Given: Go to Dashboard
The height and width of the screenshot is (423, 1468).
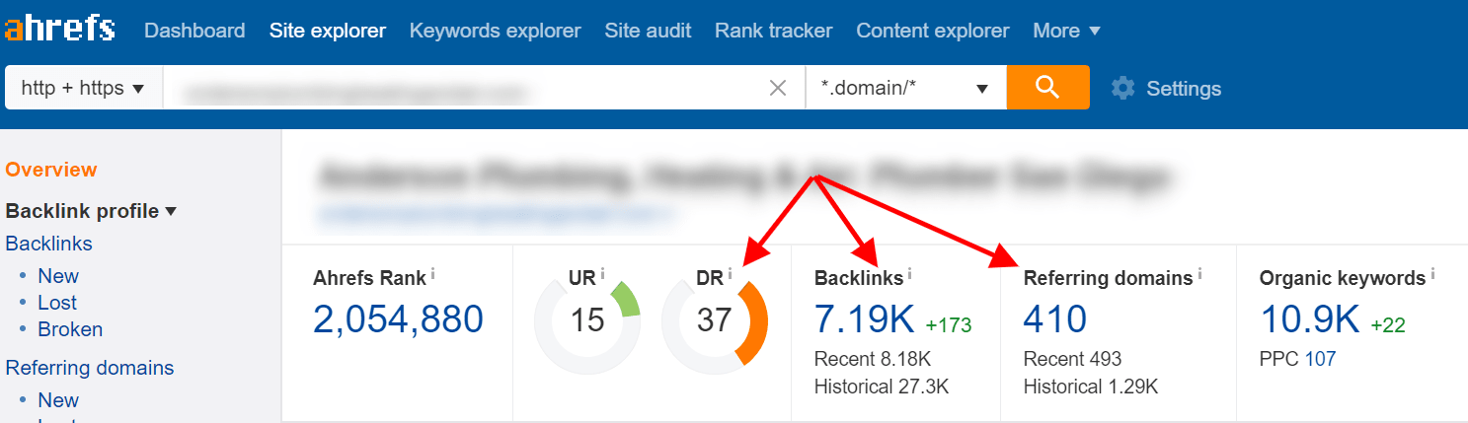Looking at the screenshot, I should click(x=194, y=31).
